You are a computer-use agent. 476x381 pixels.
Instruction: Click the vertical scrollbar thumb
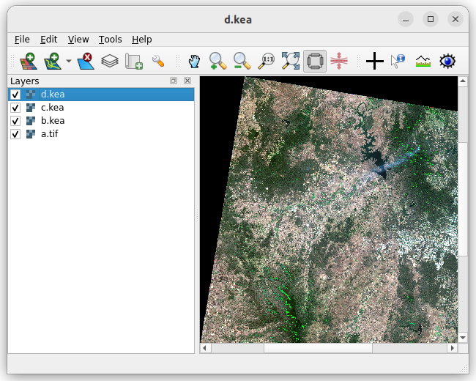[x=463, y=199]
